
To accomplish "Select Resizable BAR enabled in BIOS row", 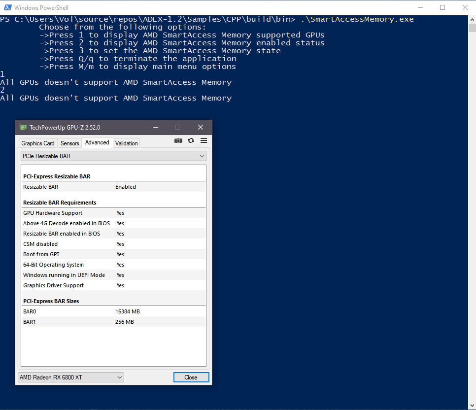I will click(113, 234).
